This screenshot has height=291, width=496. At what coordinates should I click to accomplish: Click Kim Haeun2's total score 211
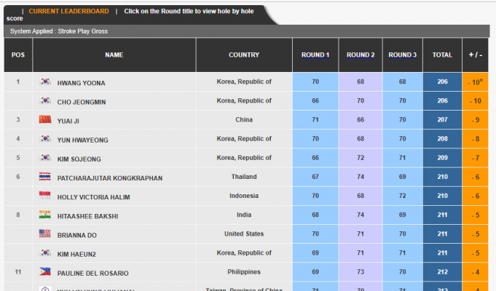442,253
